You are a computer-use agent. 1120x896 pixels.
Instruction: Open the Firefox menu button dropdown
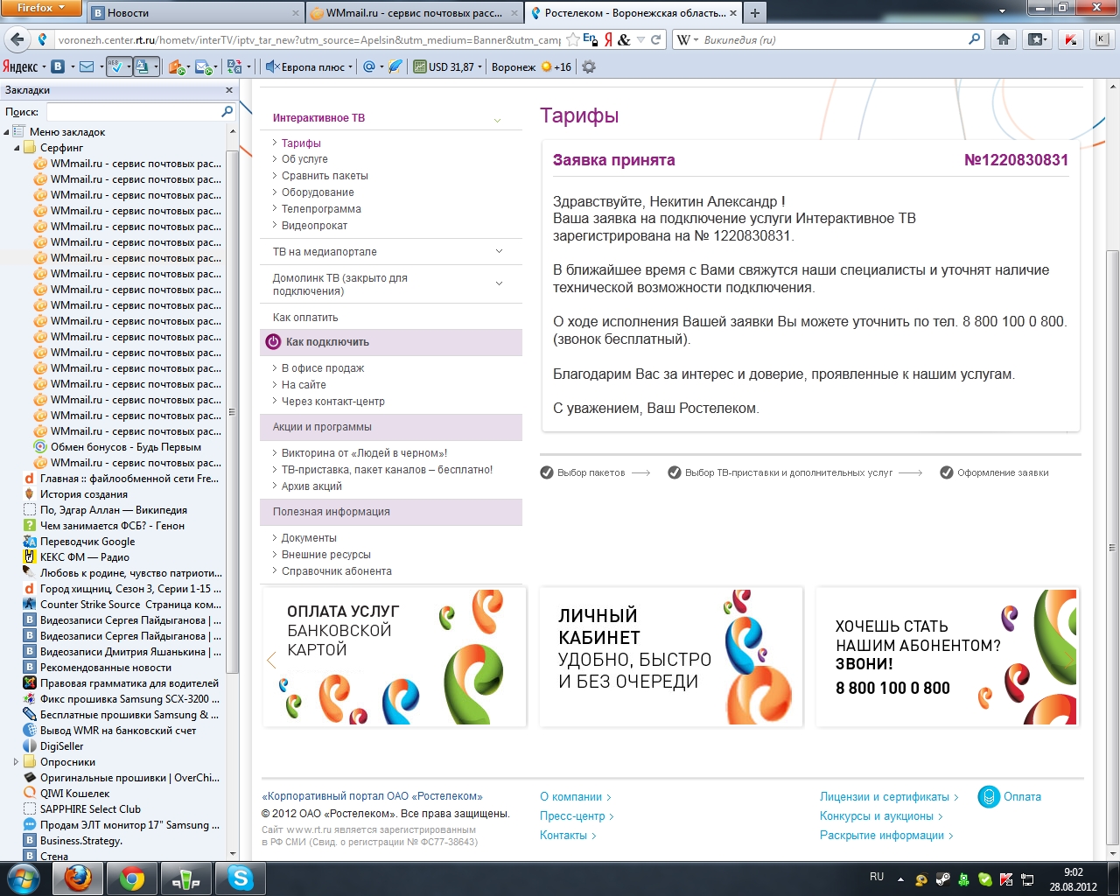pos(41,8)
